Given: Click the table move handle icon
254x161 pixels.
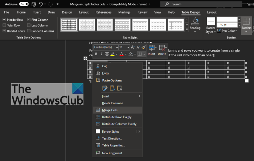Looking at the screenshot, I should coord(85,58).
